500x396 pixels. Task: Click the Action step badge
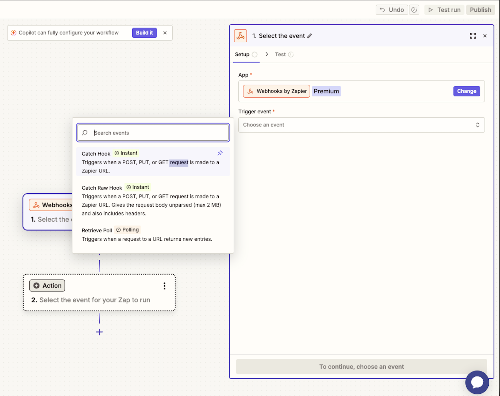point(47,285)
